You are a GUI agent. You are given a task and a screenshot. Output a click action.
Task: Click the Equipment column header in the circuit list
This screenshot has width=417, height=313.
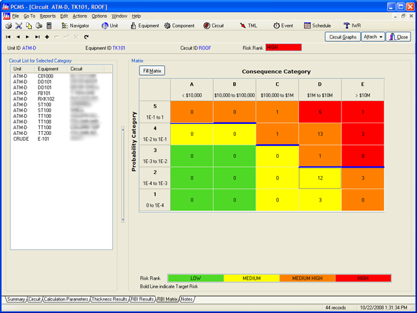48,68
